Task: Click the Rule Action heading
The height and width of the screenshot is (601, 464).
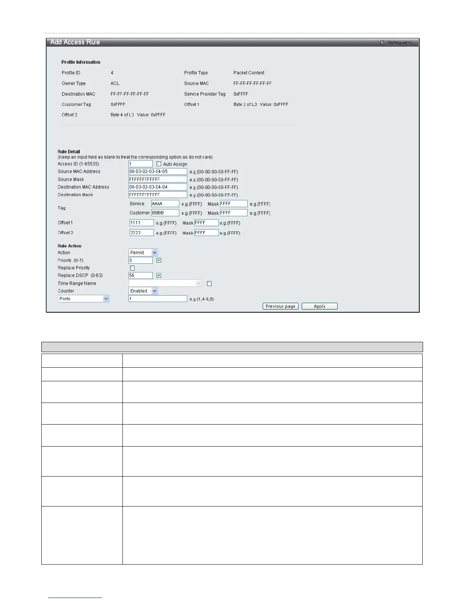Action: point(69,246)
